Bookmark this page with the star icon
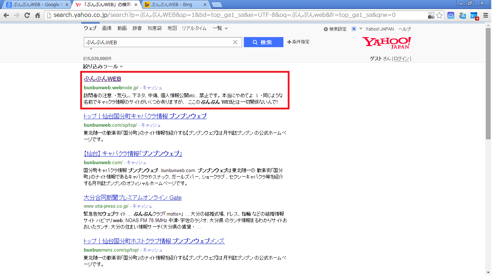Screen dimensions: 492x275 439,15
